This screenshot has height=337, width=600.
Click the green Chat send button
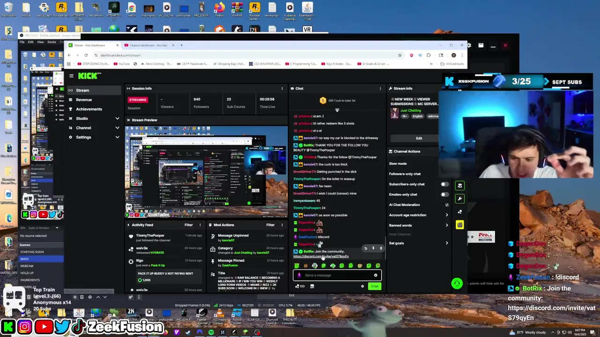(x=374, y=286)
